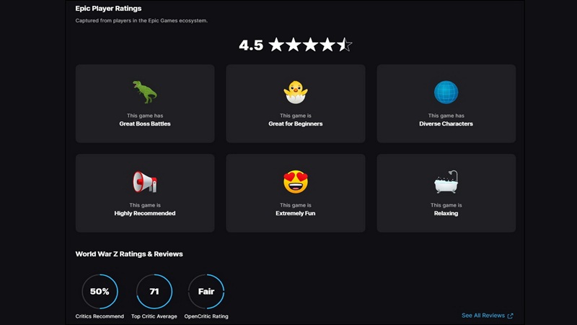Click the Top Critic Average caption
Image resolution: width=577 pixels, height=325 pixels.
[x=154, y=316]
